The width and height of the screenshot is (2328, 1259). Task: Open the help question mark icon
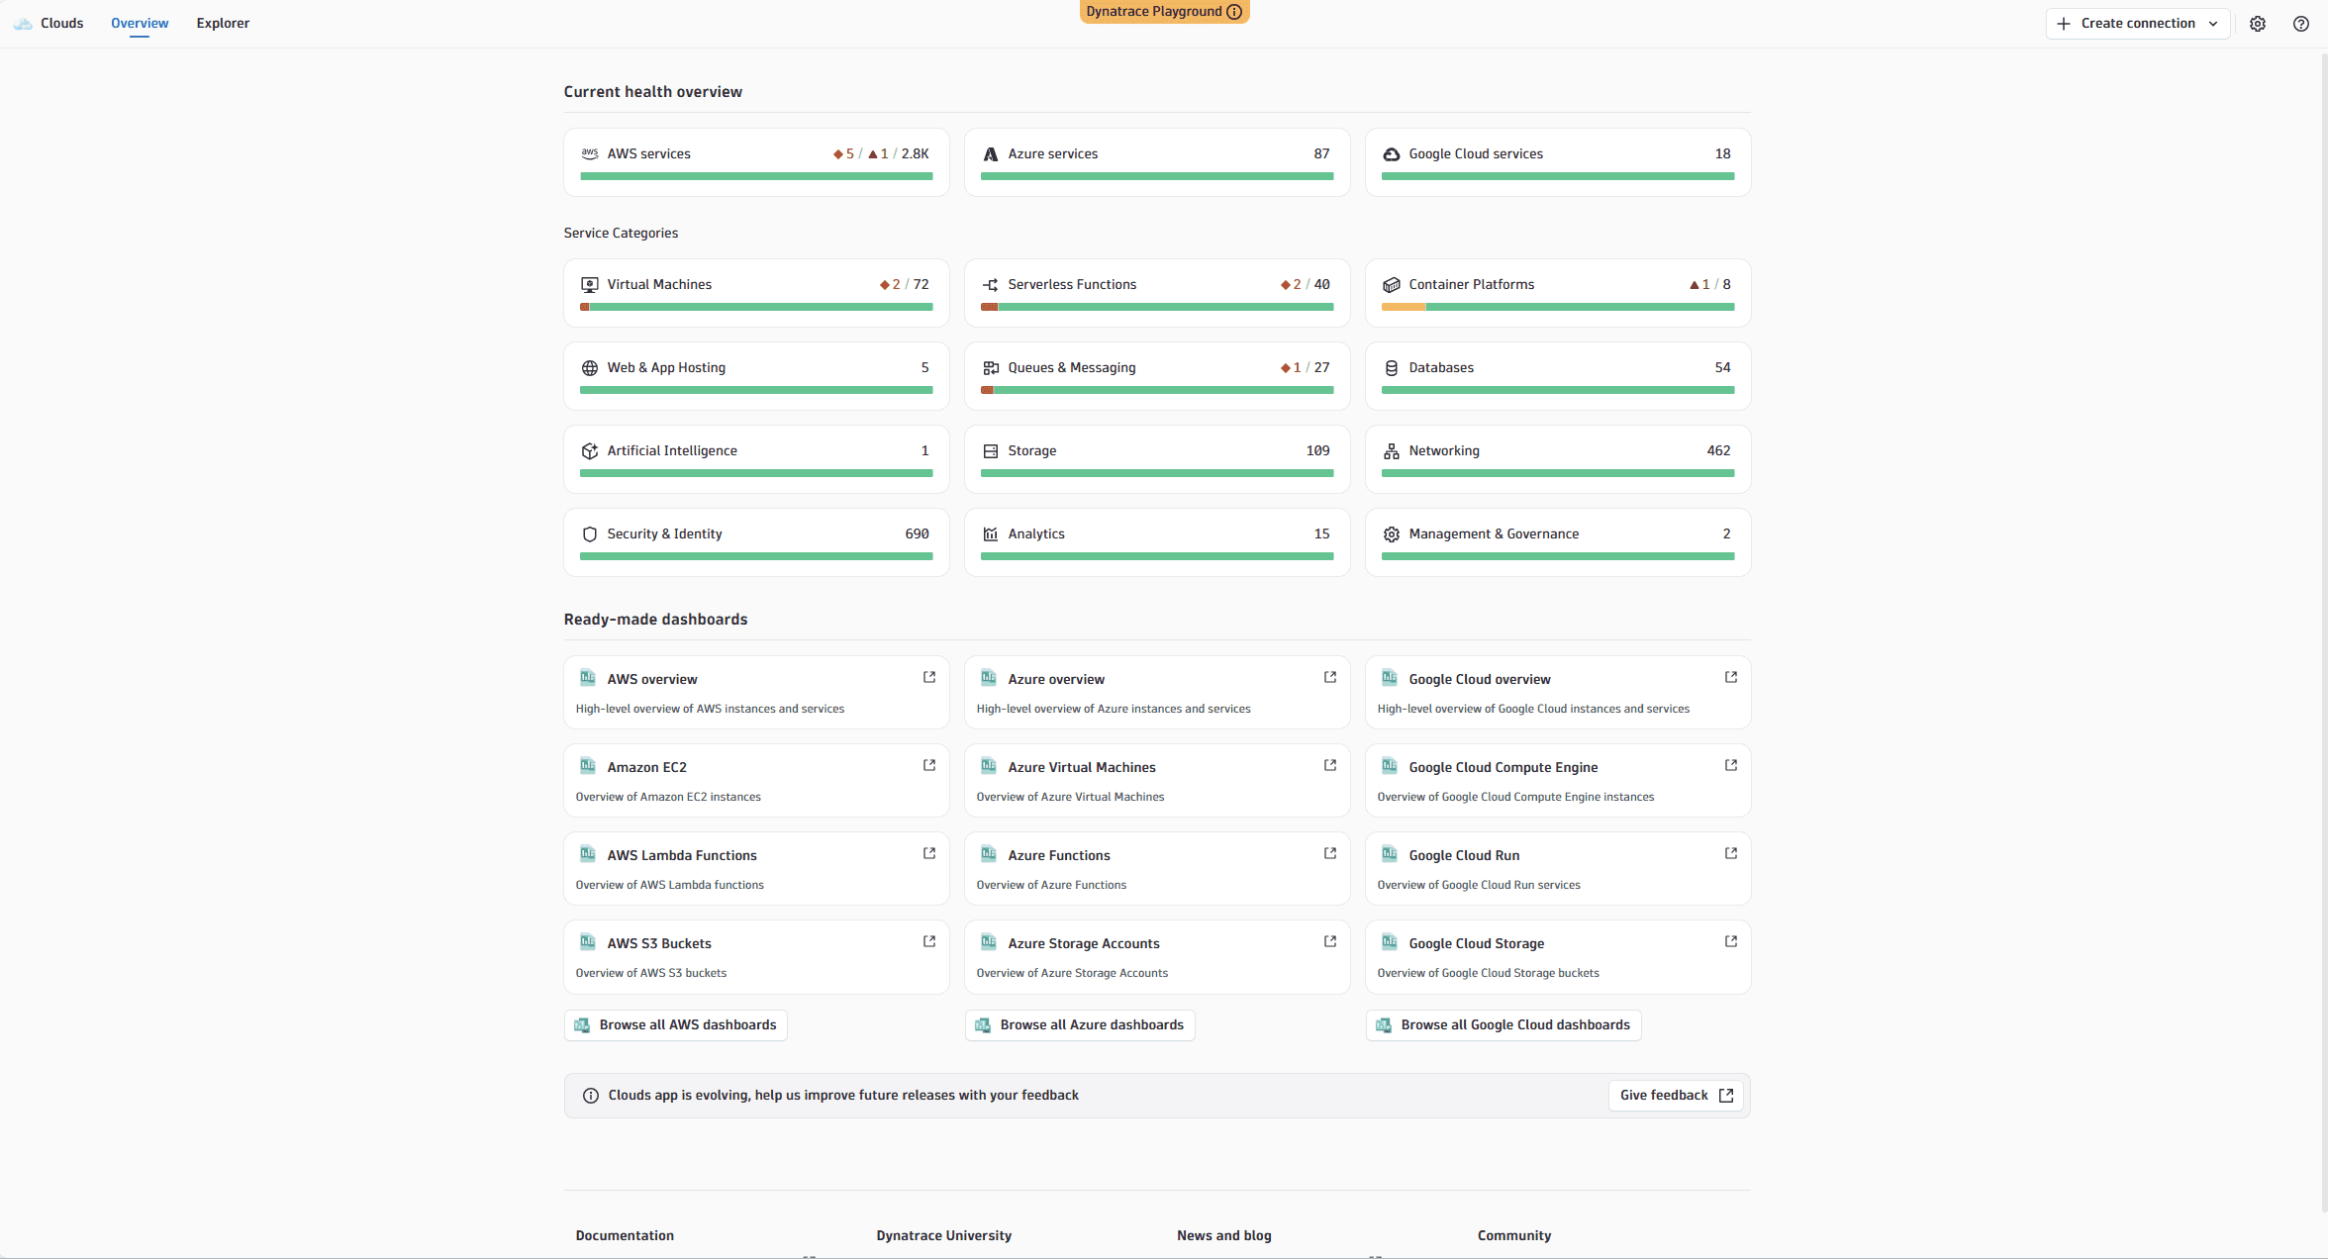click(x=2301, y=24)
